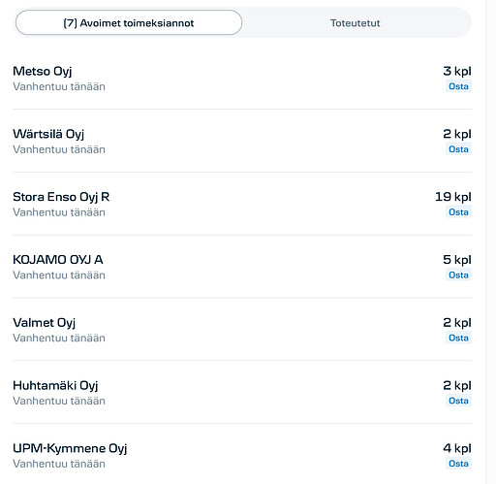Click the Osta badge for Stora Enso

pyautogui.click(x=458, y=212)
